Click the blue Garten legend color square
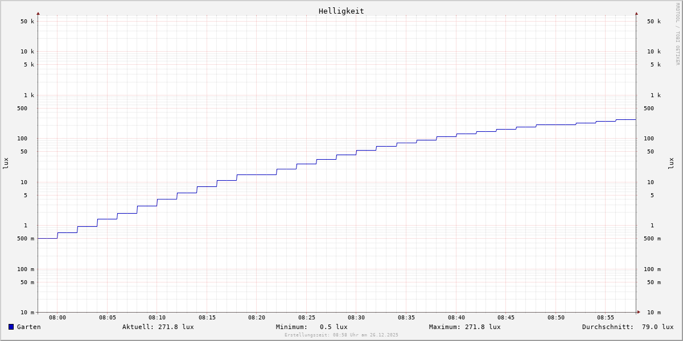This screenshot has height=341, width=683. pos(11,327)
